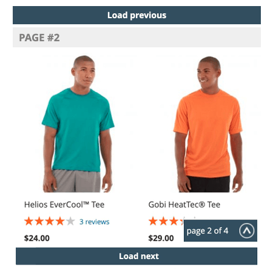This screenshot has height=273, width=273.
Task: Click the orange shirt on the model
Action: (208, 133)
